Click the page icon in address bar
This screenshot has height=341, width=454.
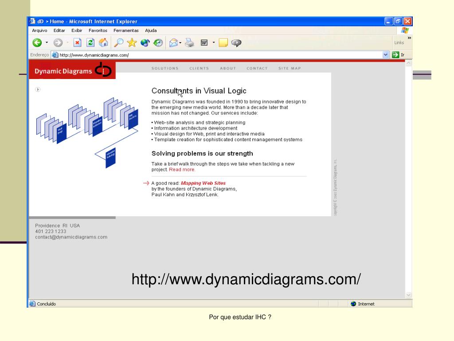55,55
